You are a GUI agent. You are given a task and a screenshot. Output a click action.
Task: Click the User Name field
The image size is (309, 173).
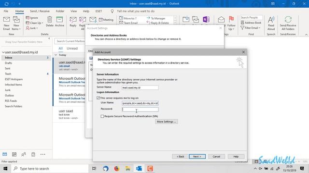[140, 103]
